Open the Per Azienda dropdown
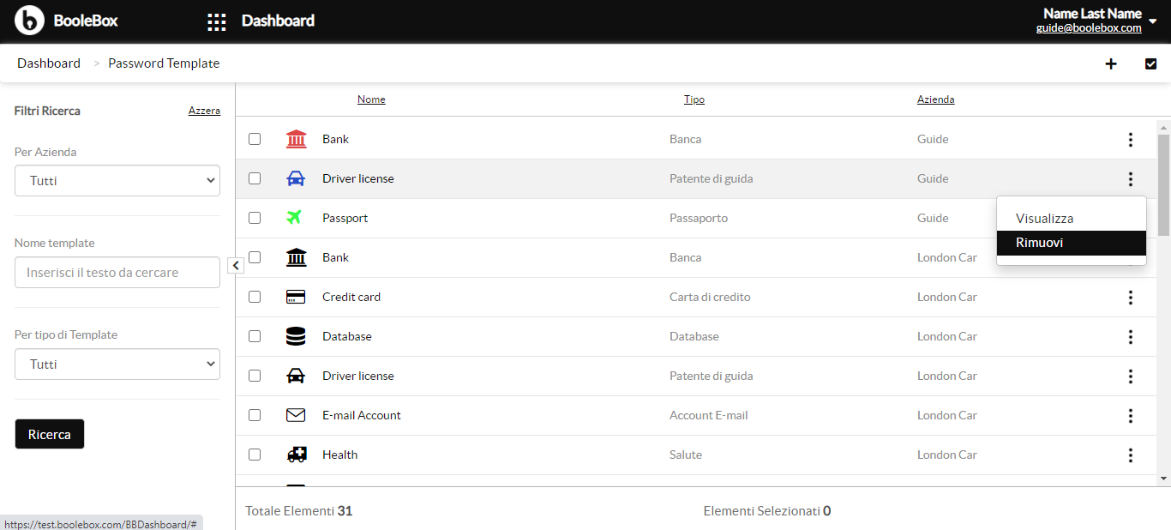 point(117,181)
